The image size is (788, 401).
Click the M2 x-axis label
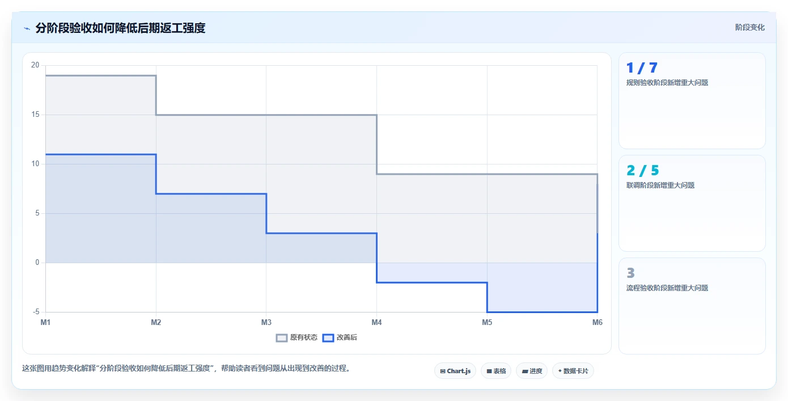tap(156, 322)
